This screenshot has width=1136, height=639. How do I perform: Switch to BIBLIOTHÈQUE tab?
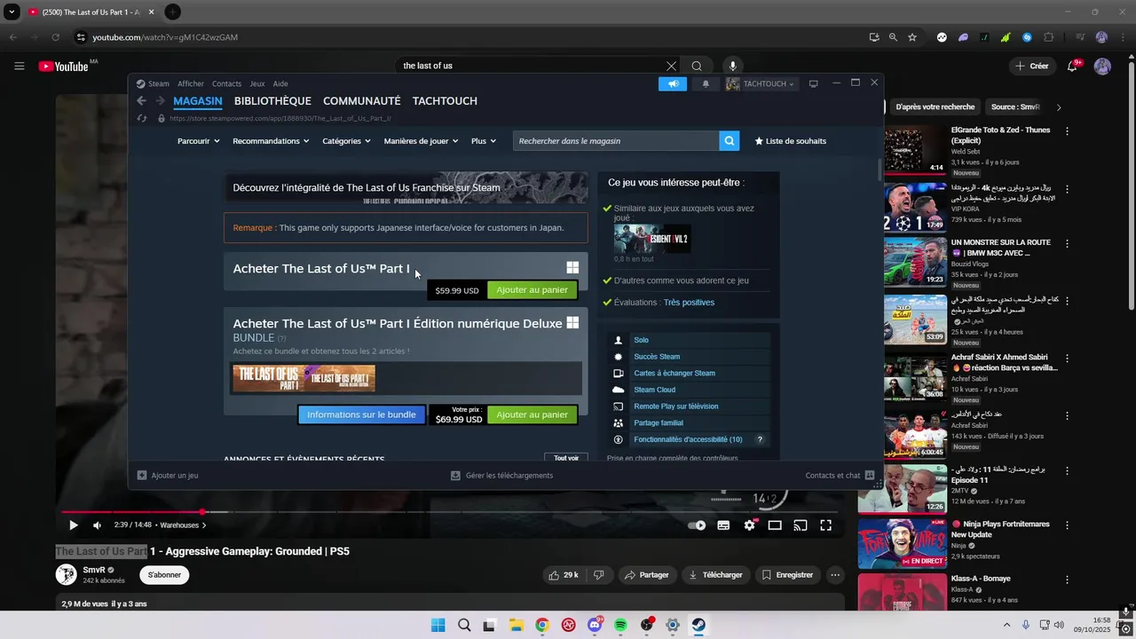pos(272,101)
